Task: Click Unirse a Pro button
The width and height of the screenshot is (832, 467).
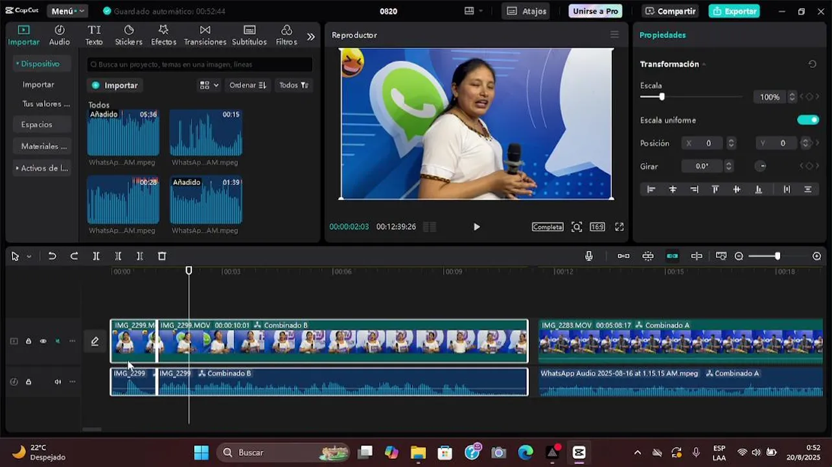Action: click(x=595, y=11)
